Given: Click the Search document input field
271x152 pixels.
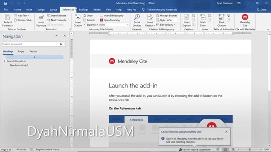Looking at the screenshot, I should pyautogui.click(x=31, y=44).
